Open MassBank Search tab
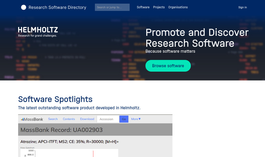Screen dimensions: 265x157 [x=53, y=119]
